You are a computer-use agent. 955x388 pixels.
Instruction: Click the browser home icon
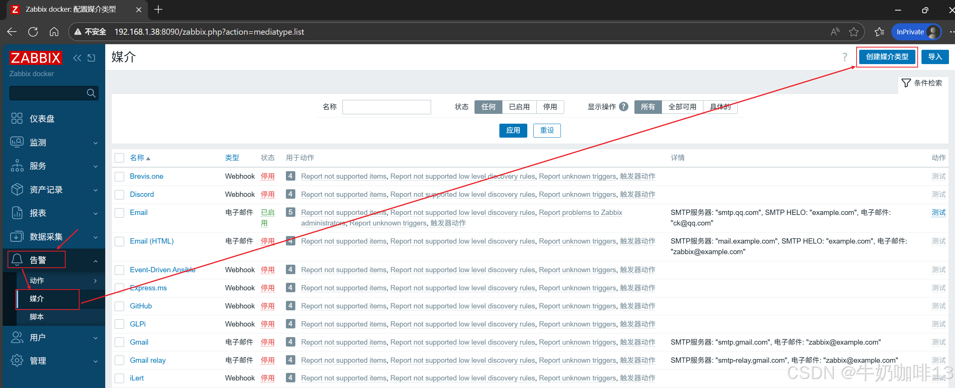[x=54, y=32]
